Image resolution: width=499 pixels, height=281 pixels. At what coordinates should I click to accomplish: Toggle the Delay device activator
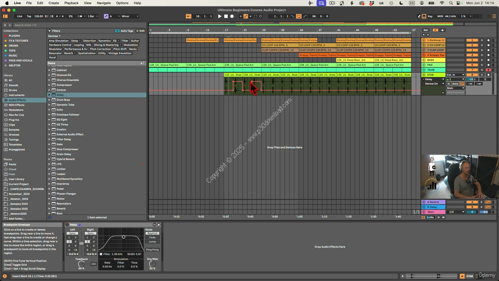coord(67,225)
